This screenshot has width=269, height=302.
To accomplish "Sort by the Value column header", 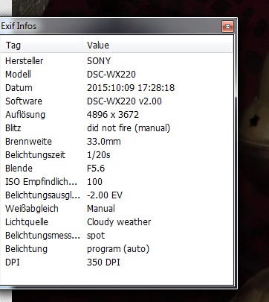I will coord(158,45).
